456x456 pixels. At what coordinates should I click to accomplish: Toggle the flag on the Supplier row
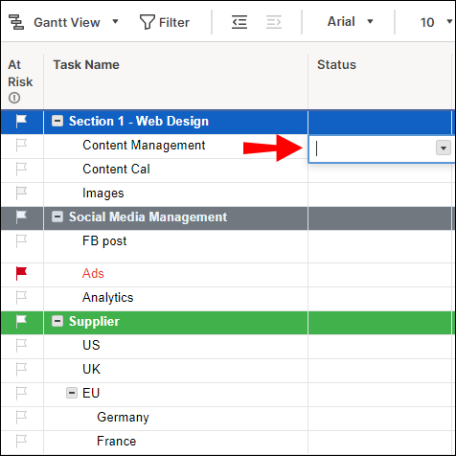21,321
